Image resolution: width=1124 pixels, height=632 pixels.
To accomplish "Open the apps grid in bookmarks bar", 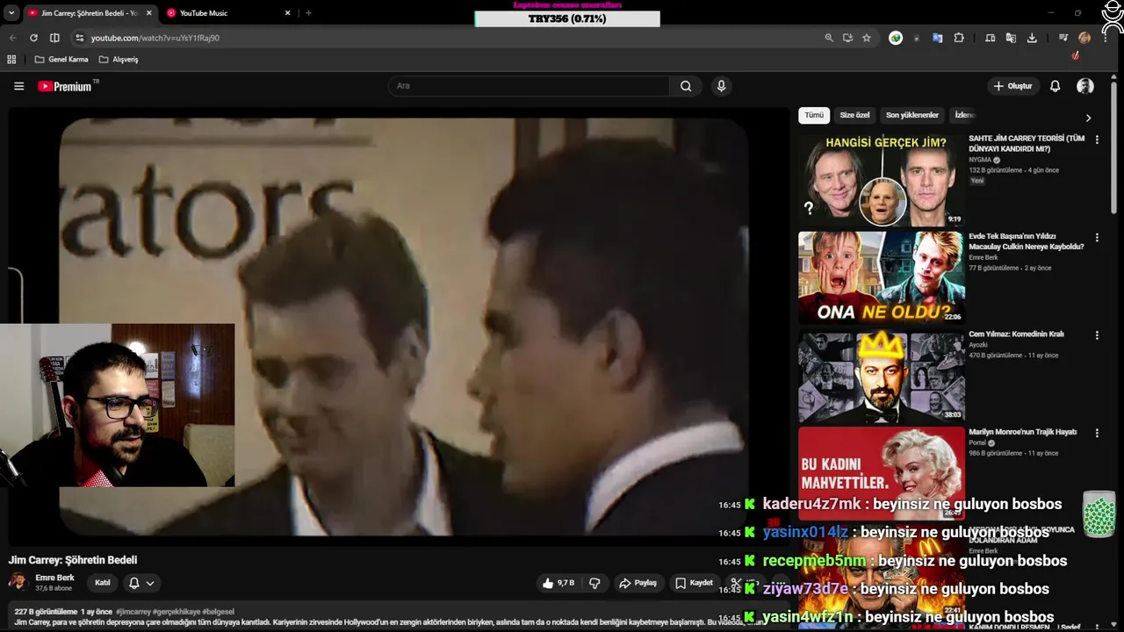I will click(11, 60).
